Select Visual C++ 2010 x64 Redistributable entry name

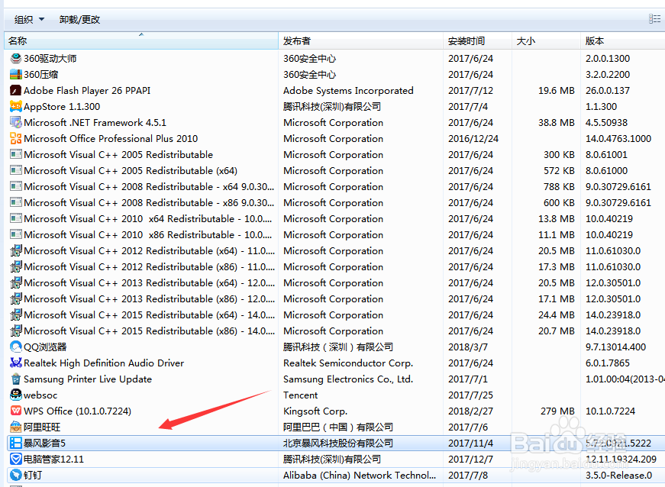147,219
